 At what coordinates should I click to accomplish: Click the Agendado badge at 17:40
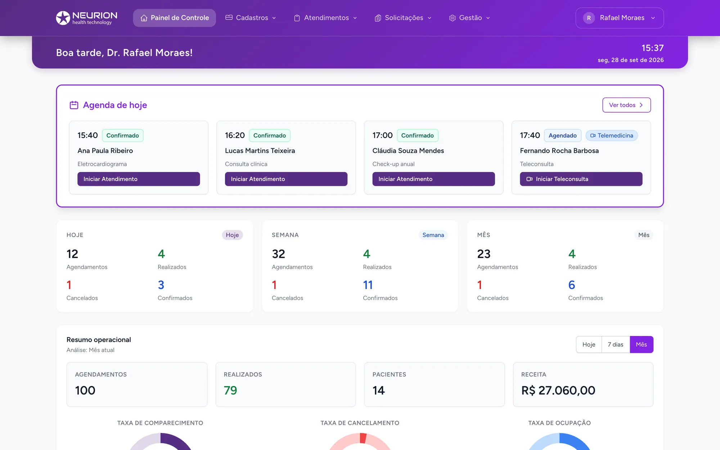pos(563,136)
